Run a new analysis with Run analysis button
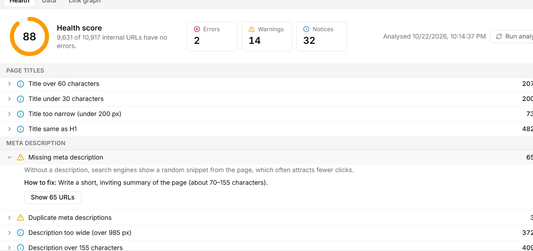Viewport: 533px width, 251px height. pos(512,36)
